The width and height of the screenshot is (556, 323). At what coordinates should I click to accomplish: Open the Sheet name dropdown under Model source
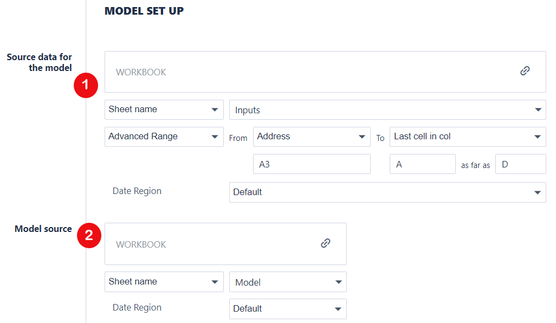coord(164,282)
